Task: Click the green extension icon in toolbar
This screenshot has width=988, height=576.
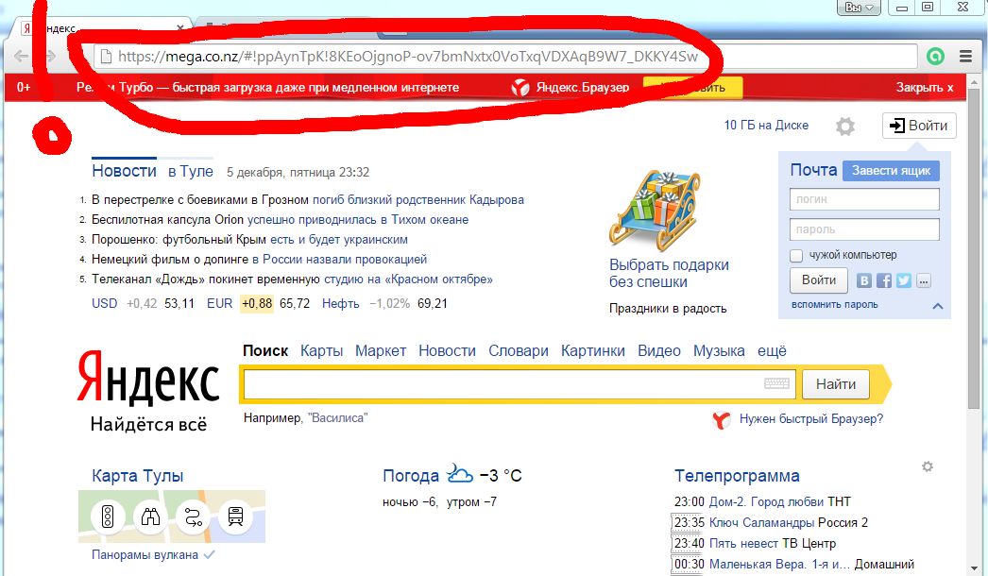Action: tap(935, 56)
